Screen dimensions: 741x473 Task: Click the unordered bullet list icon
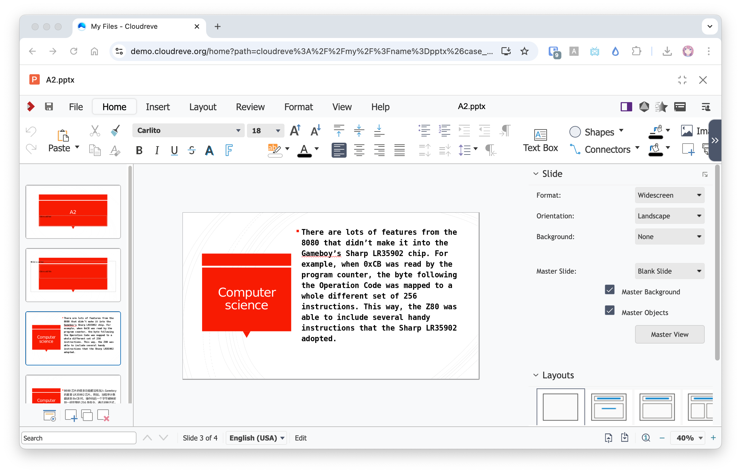coord(424,130)
